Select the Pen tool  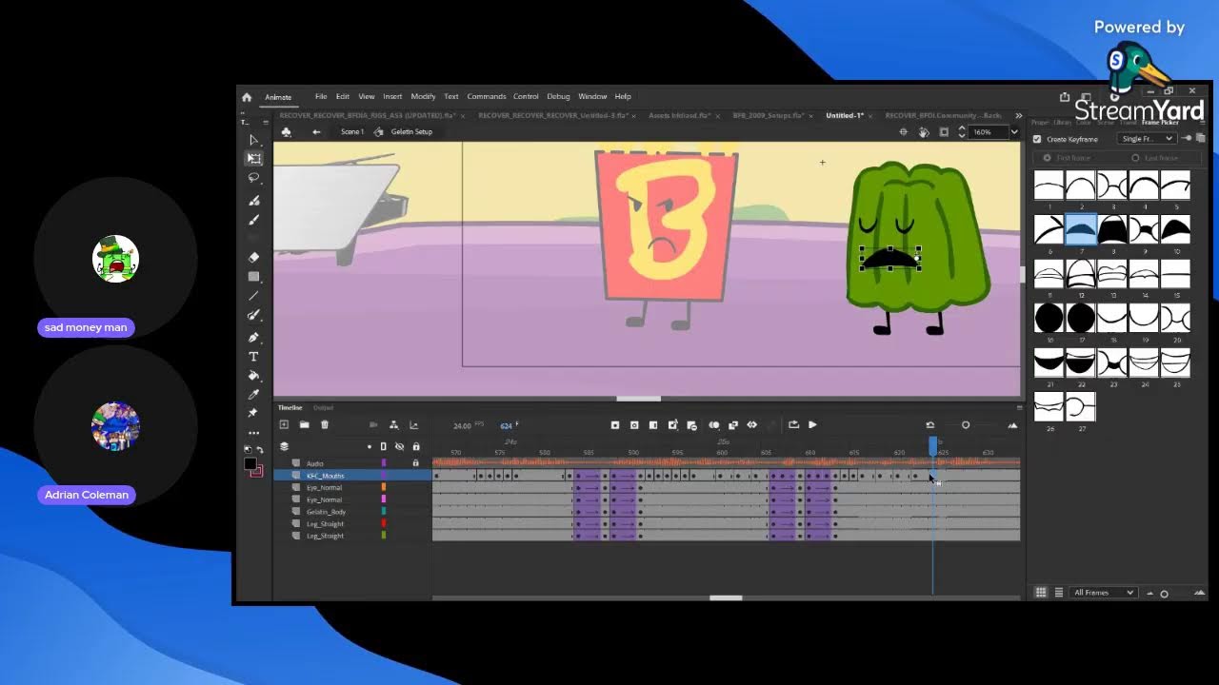(254, 338)
